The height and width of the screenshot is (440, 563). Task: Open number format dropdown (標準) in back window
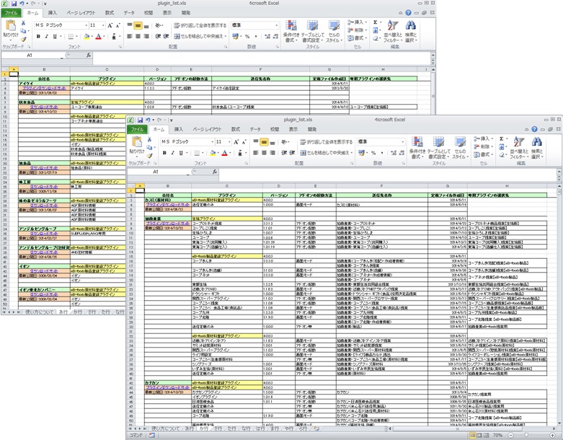pos(277,25)
